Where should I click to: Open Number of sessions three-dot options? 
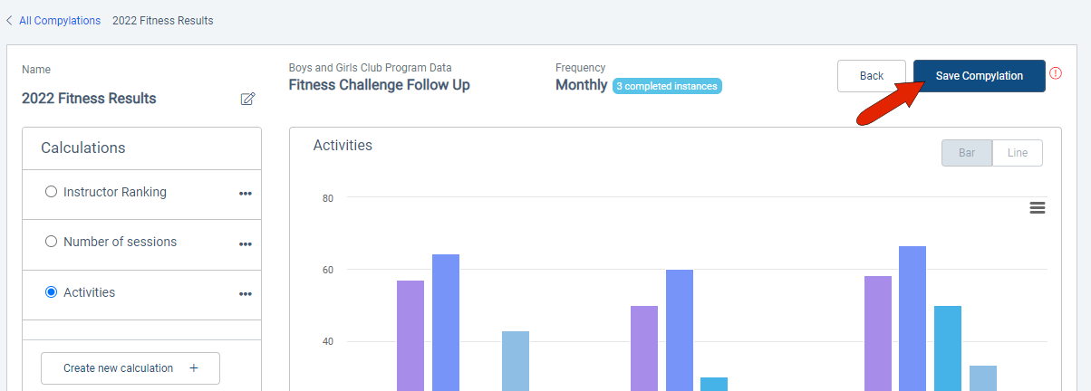245,244
